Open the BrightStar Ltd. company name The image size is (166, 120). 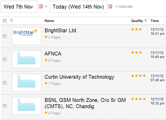pyautogui.click(x=61, y=31)
